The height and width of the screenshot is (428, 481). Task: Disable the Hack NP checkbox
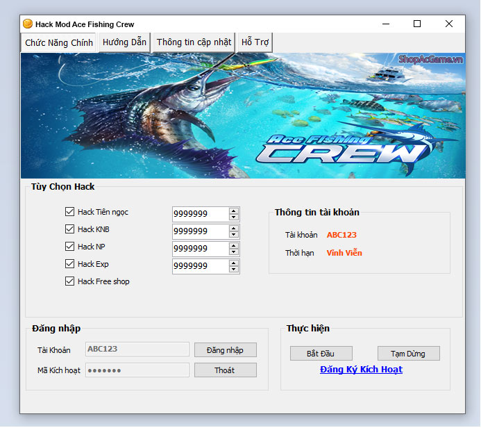pyautogui.click(x=69, y=246)
